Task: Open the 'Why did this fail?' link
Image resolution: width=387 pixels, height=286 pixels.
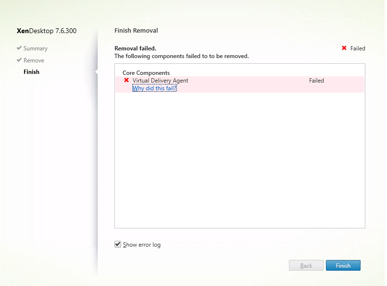Action: pos(154,88)
